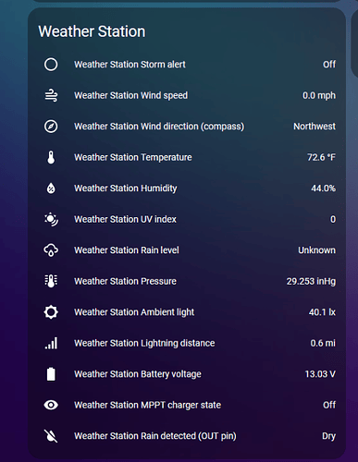This screenshot has height=462, width=358.
Task: Click the '13.03 V' battery voltage value
Action: (x=320, y=374)
